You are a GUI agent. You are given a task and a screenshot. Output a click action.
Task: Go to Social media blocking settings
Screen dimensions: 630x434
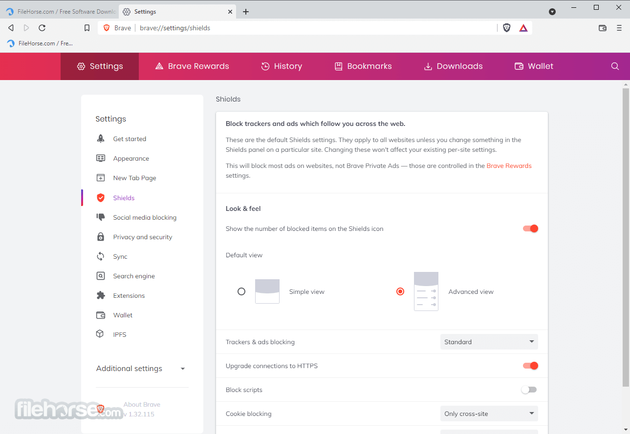tap(145, 217)
